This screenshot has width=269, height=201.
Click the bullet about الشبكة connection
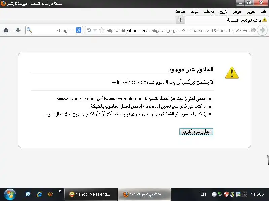(149, 106)
